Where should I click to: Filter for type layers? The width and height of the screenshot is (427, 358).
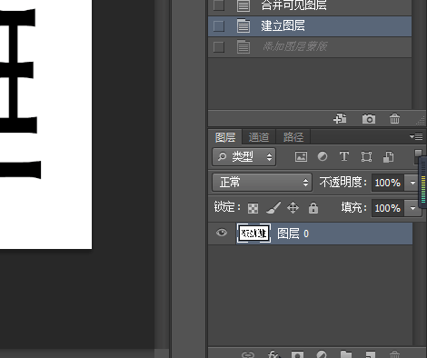[344, 156]
